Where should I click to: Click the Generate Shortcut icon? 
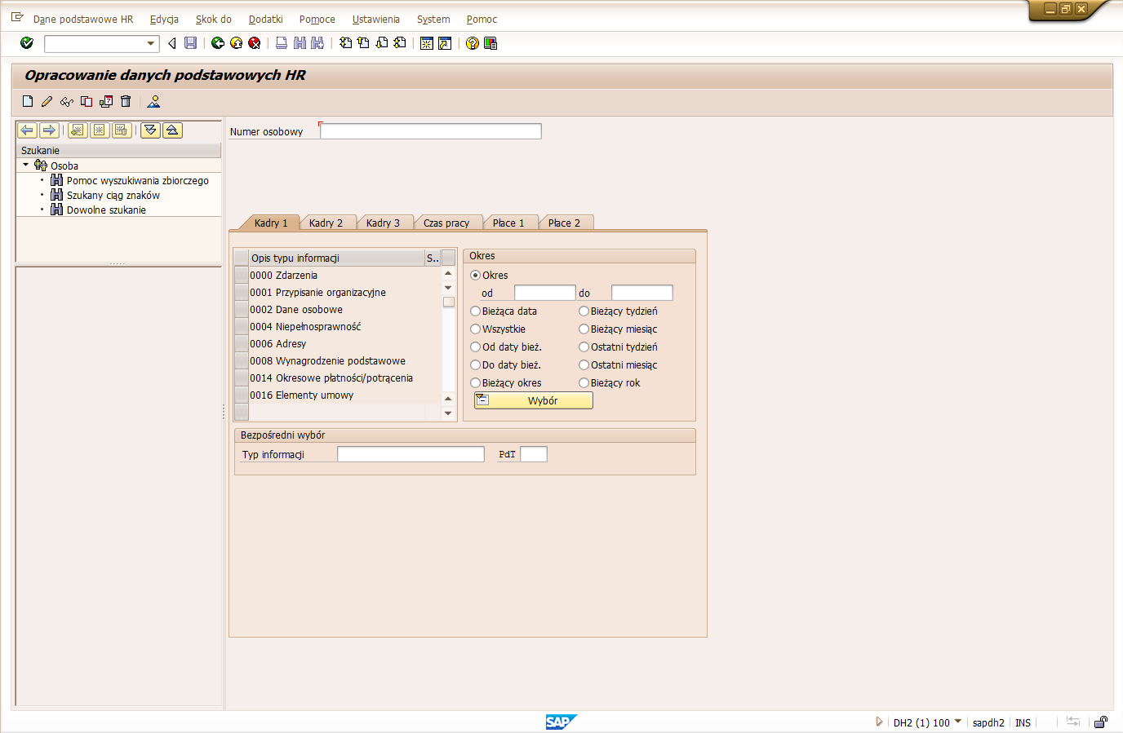pyautogui.click(x=445, y=43)
